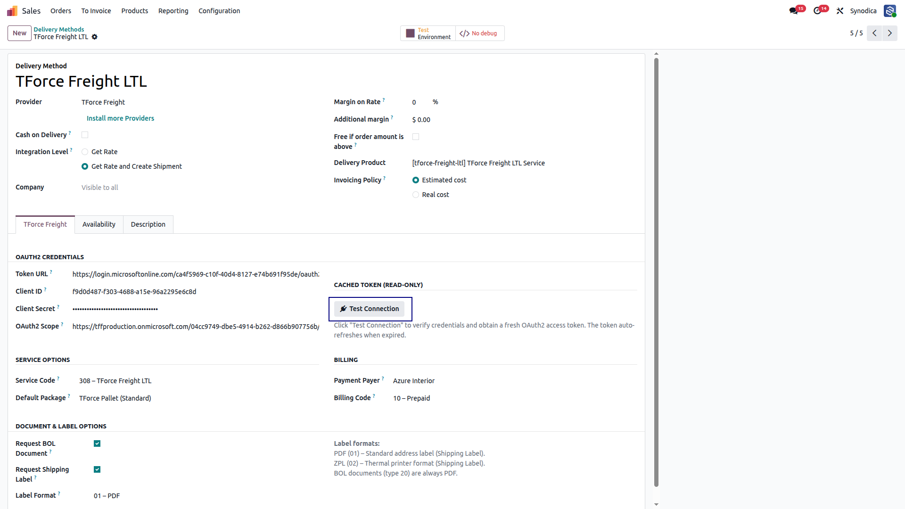Open the activities clock icon
905x509 pixels.
(x=817, y=10)
